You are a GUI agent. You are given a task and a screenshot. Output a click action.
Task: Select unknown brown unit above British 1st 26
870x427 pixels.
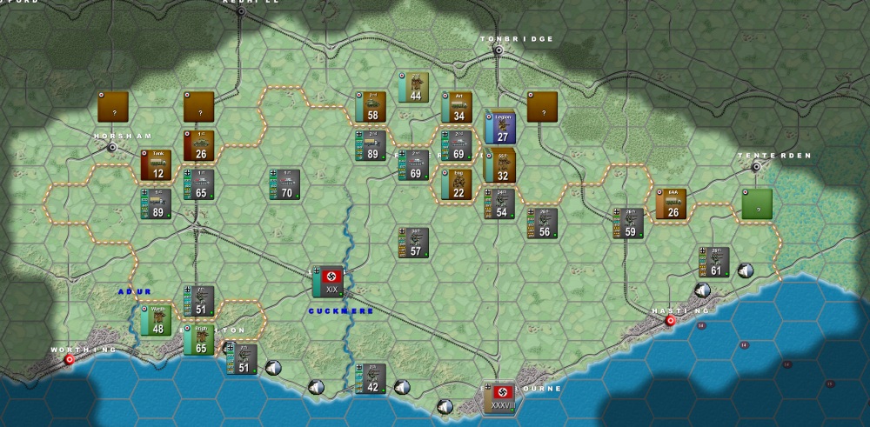click(198, 106)
